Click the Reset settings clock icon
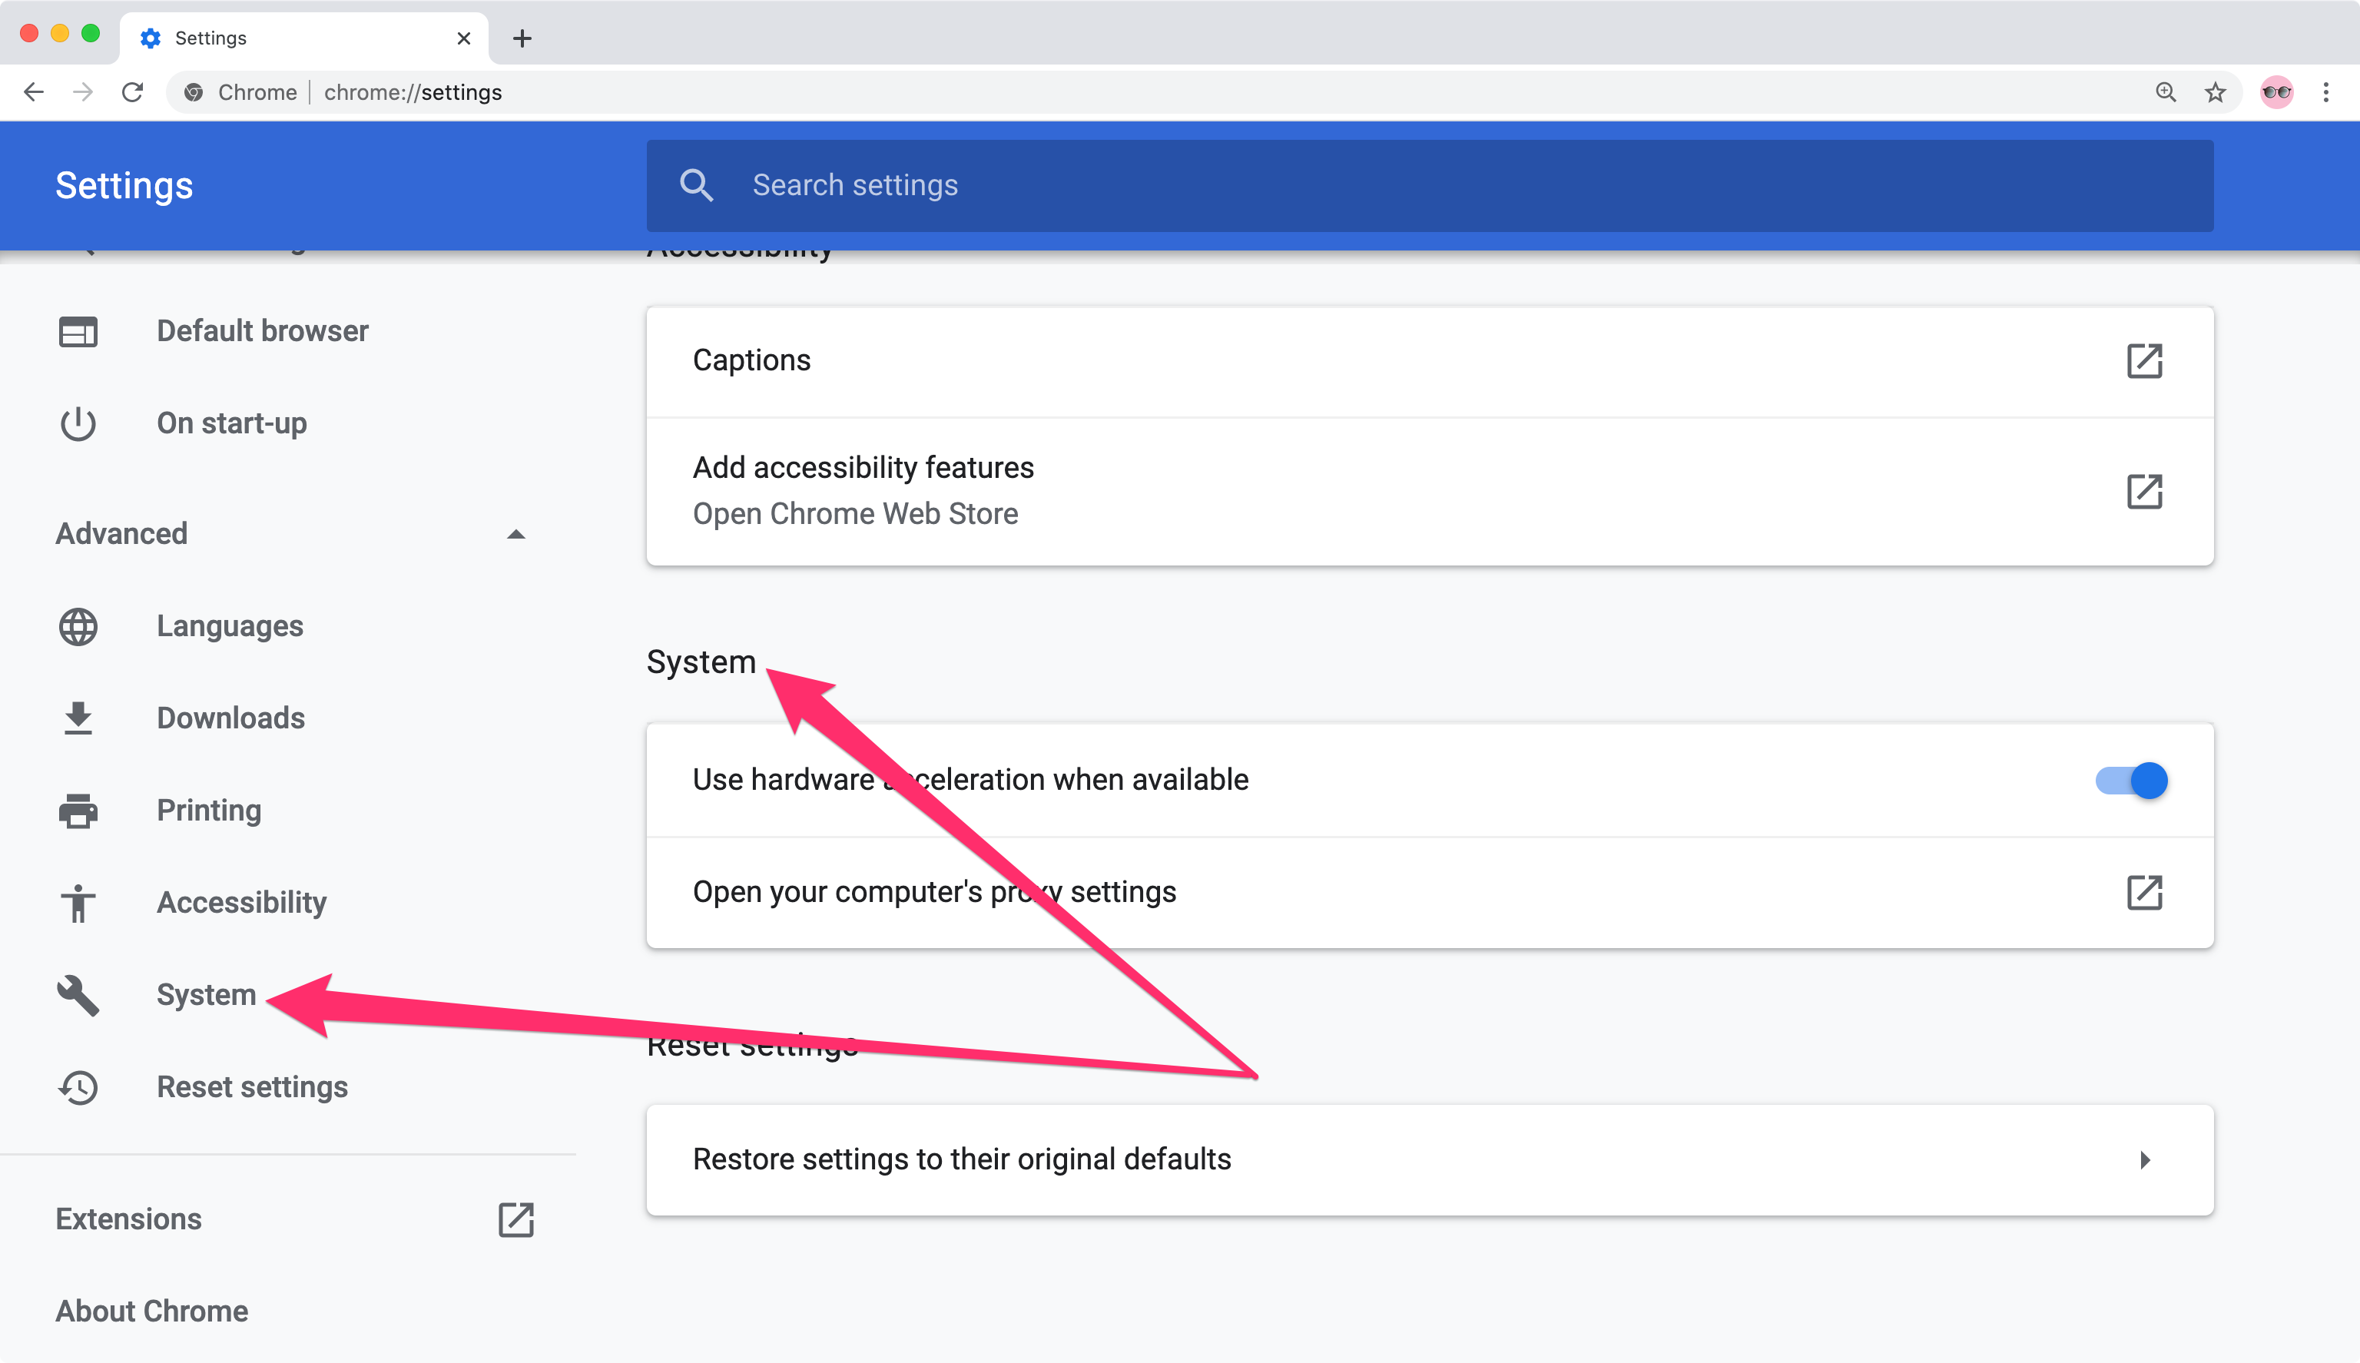The image size is (2360, 1363). coord(78,1087)
